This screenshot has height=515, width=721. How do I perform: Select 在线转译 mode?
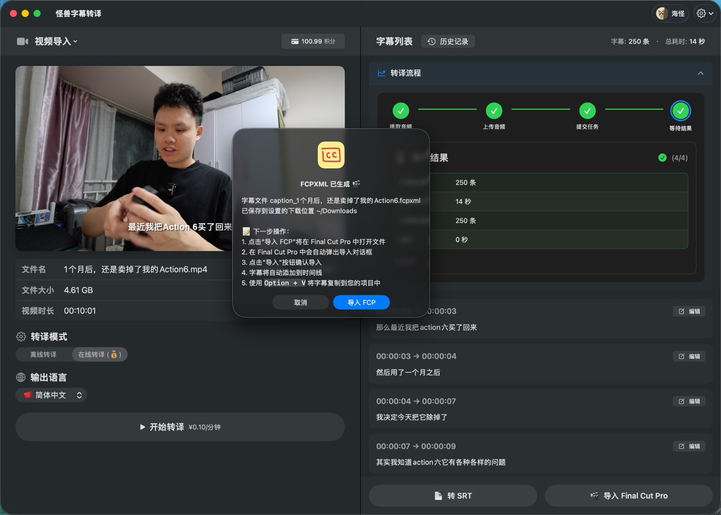point(100,354)
